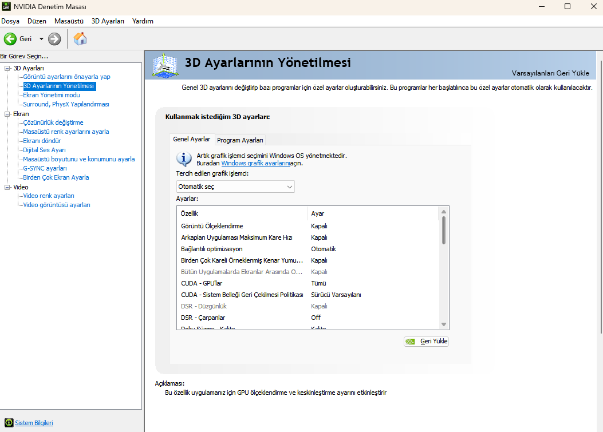Screen dimensions: 603x432
Task: Select the Görüntü Ölçeklendirme setting row
Action: coord(309,226)
